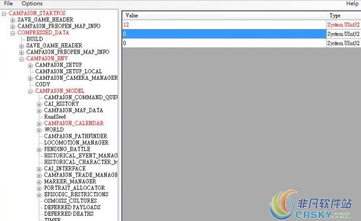The image size is (361, 221).
Task: Collapse the CAMPAIGN_ENV node
Action: pos(21,59)
